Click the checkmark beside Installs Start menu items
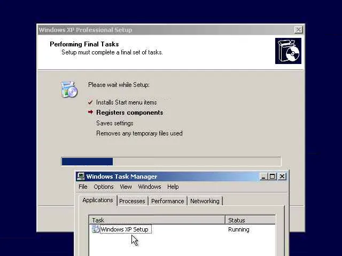342x256 pixels. click(90, 102)
